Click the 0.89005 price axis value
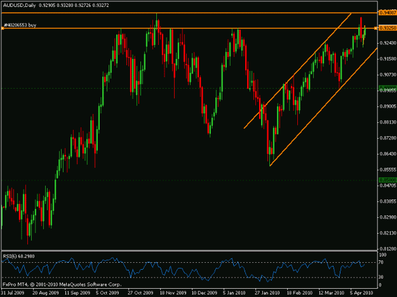397x297 pixels. (388, 106)
